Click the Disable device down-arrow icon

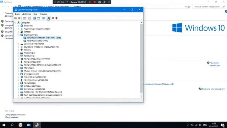tap(57, 18)
